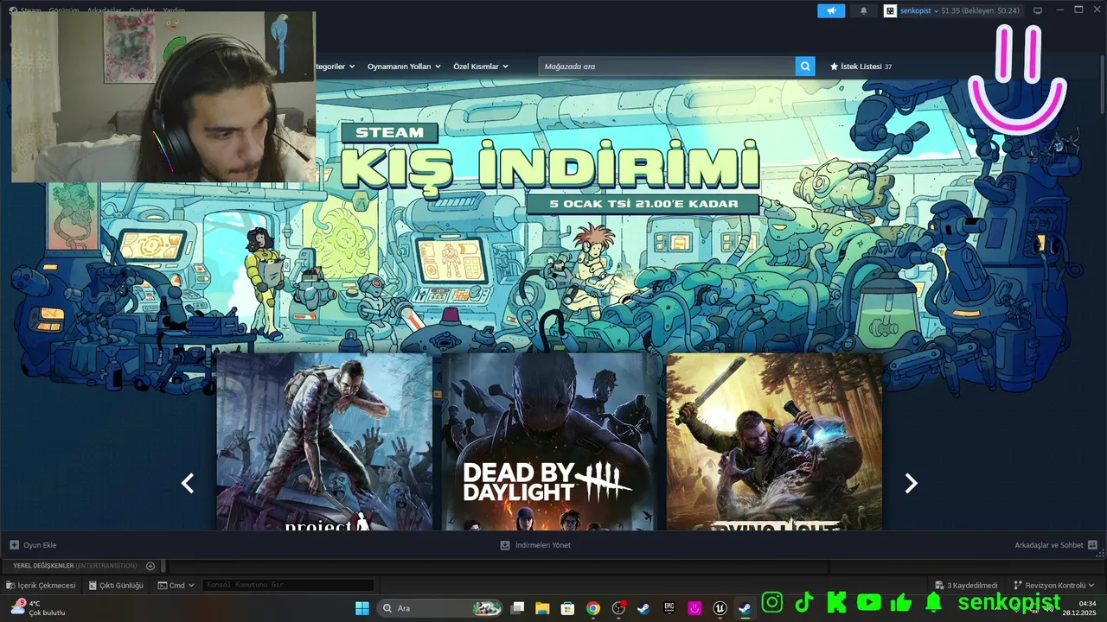Click the 3 Kaydedilmedi status button
Screen dimensions: 1107x622
tap(966, 585)
